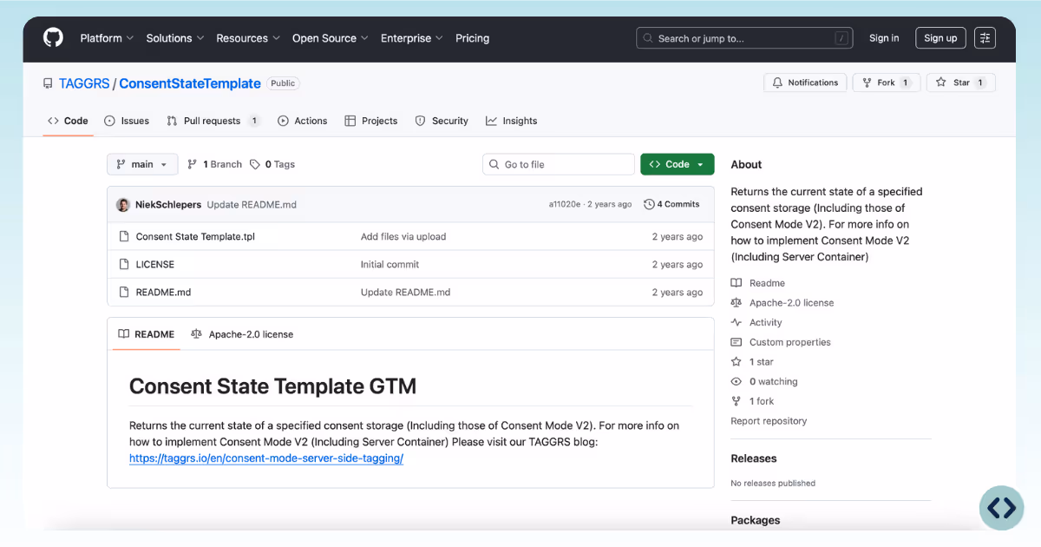View the 1 Branch link

click(214, 164)
